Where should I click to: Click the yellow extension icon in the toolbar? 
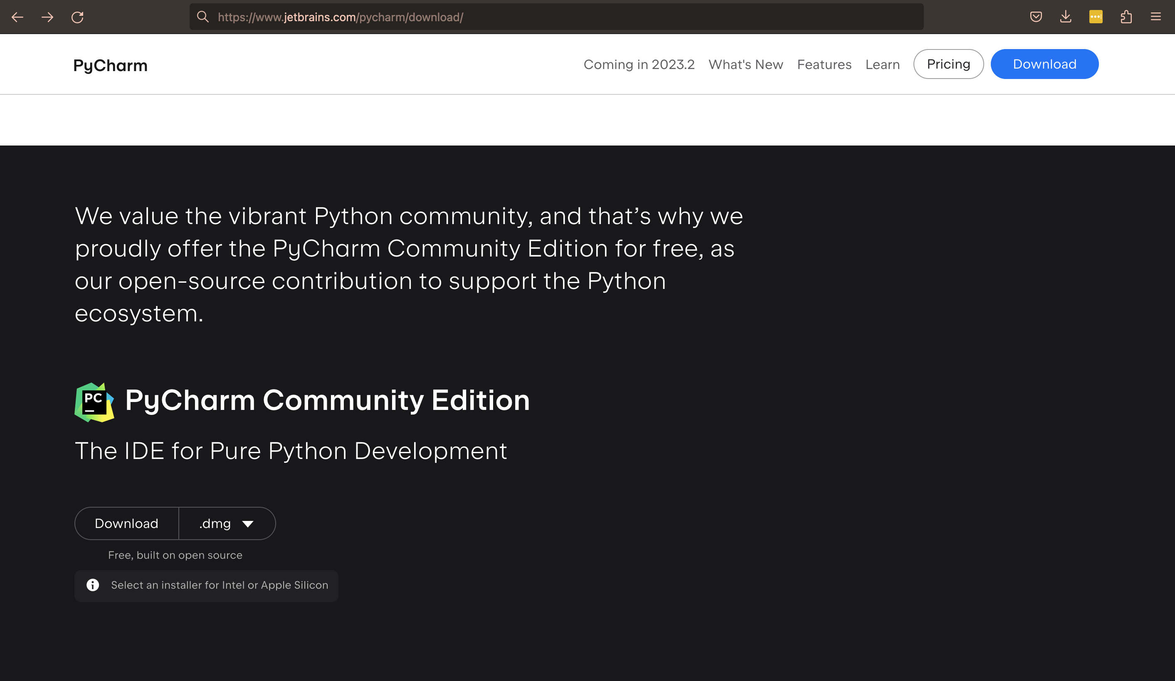click(1096, 17)
